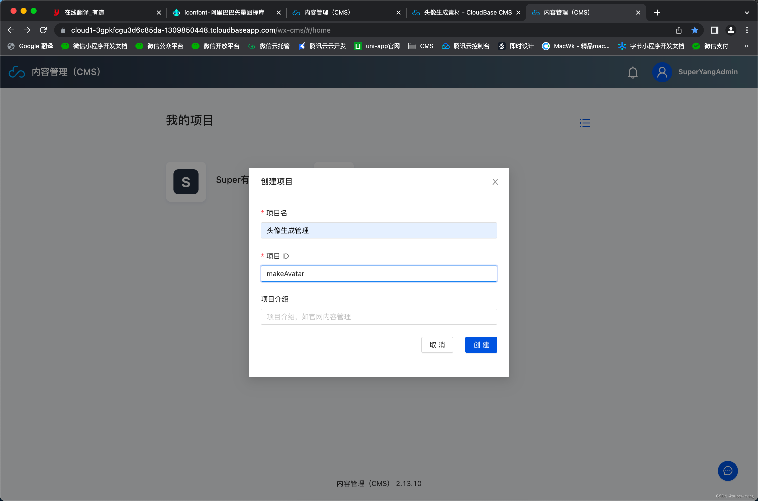The image size is (758, 501).
Task: Click the CMS cloud logo icon
Action: (17, 72)
